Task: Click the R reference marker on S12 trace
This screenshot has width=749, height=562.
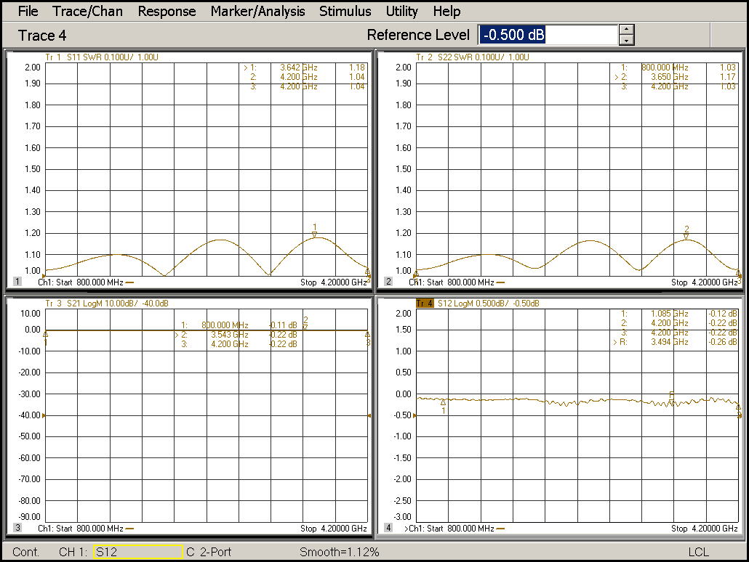Action: pyautogui.click(x=671, y=395)
